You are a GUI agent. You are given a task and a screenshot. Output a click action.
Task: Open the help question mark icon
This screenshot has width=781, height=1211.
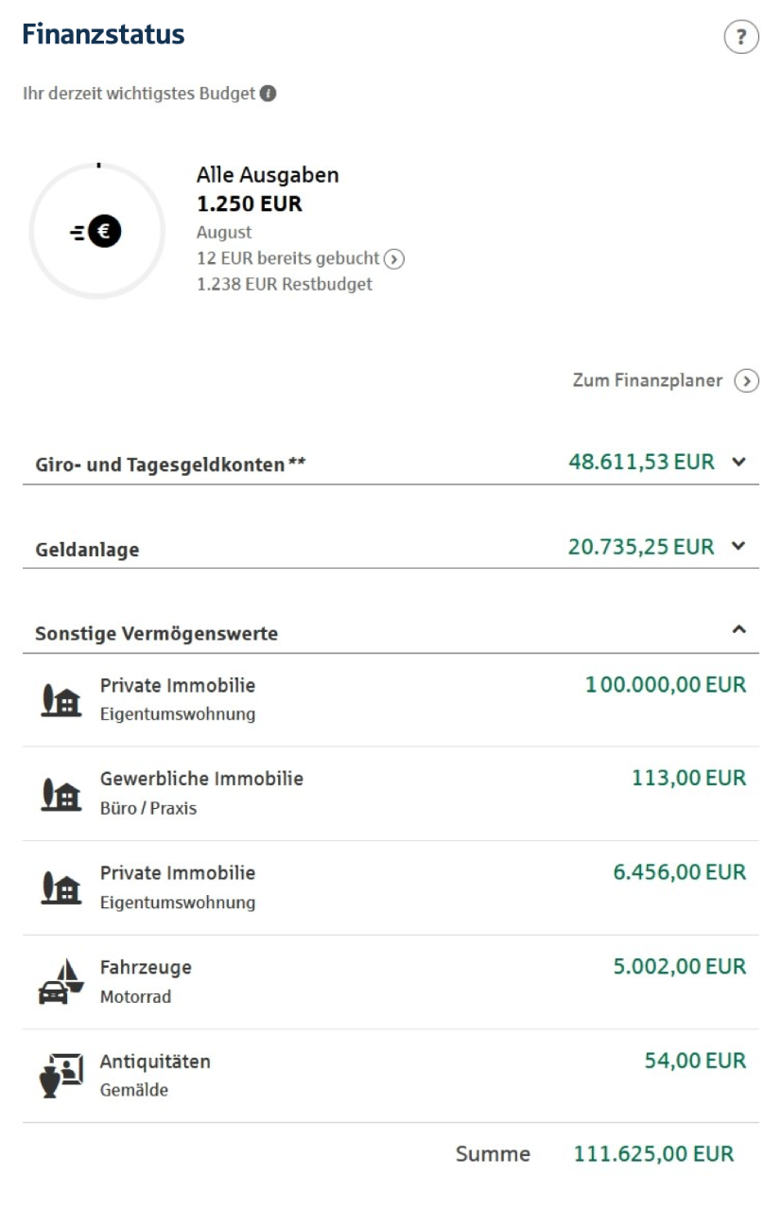(x=741, y=38)
